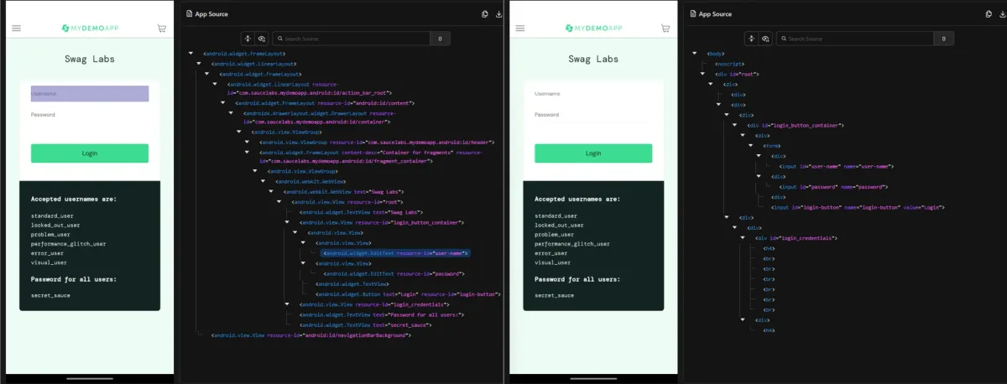Download source file in left App Source panel

(498, 13)
